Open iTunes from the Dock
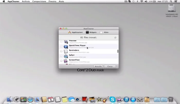The height and width of the screenshot is (104, 180). [126, 99]
